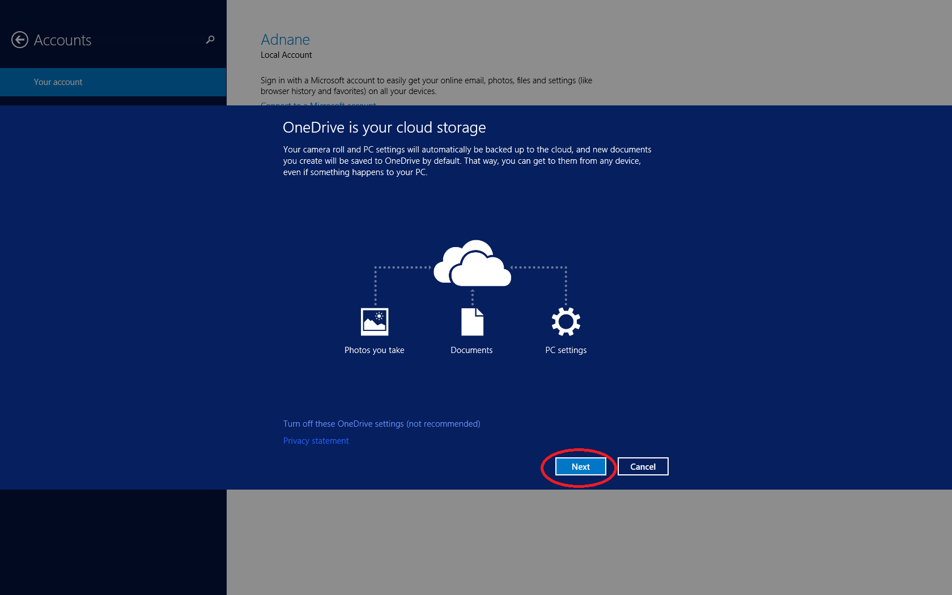This screenshot has width=952, height=595.
Task: Click the OneDrive cloud icon
Action: tap(473, 263)
